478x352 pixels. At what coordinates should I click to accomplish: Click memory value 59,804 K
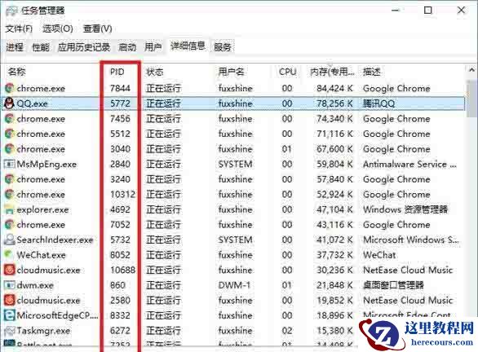pos(334,164)
